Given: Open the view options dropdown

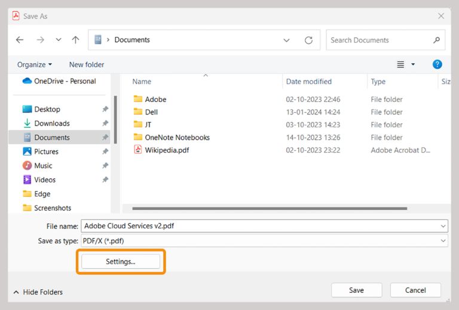Looking at the screenshot, I should click(413, 64).
